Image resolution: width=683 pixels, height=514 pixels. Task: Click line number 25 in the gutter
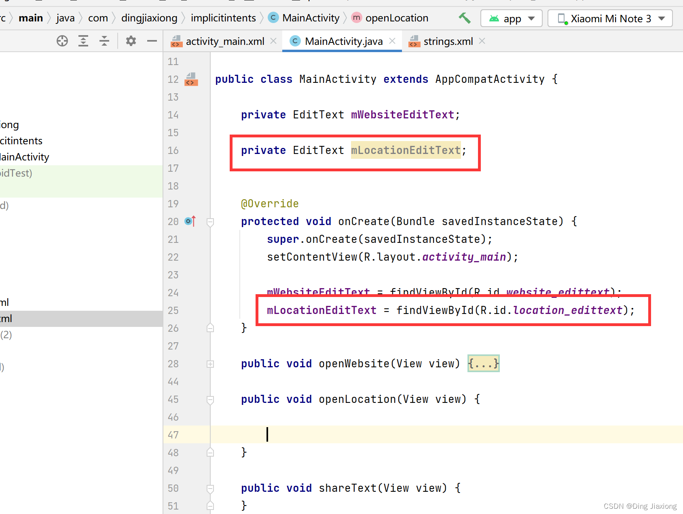coord(173,310)
